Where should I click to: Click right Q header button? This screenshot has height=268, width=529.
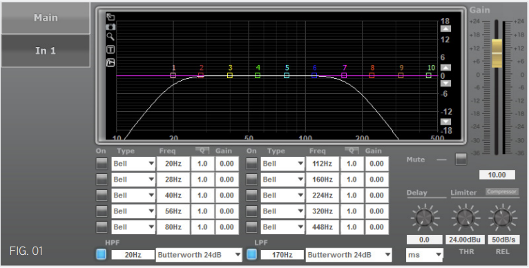tap(352, 151)
